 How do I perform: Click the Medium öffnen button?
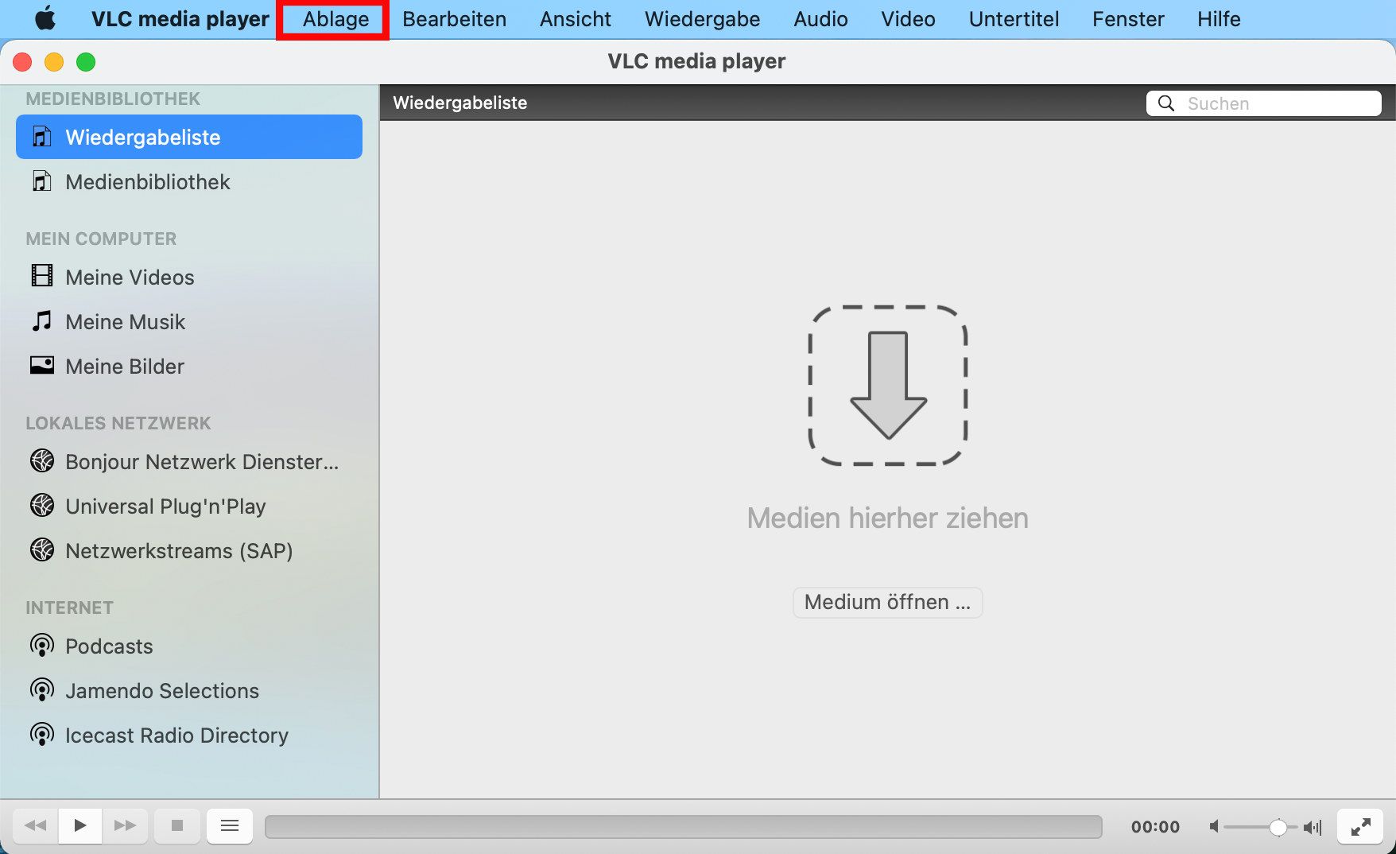click(887, 602)
